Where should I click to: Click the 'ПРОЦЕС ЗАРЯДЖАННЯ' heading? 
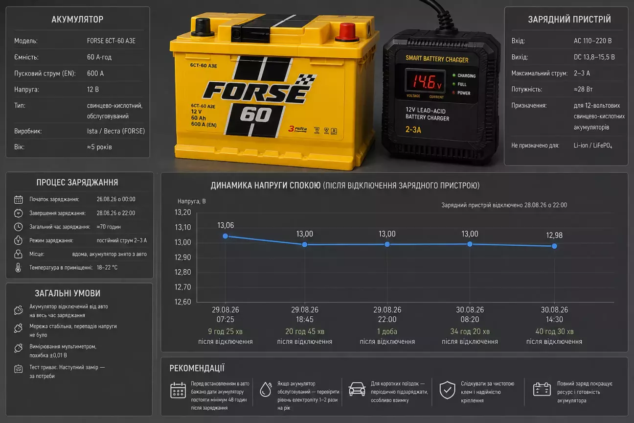77,183
